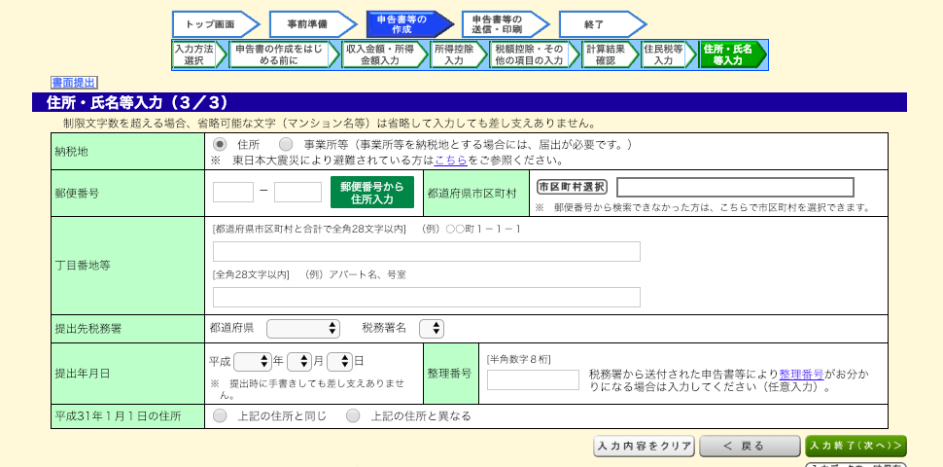
Task: Choose 上記の住所と同じ radio option
Action: point(220,416)
